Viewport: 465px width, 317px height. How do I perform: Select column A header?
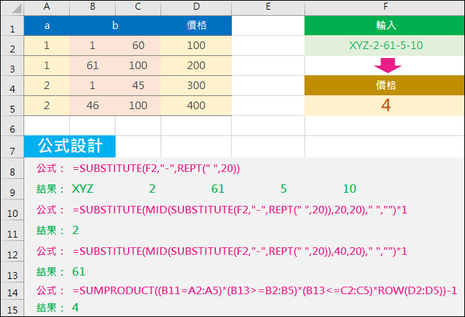(x=46, y=7)
